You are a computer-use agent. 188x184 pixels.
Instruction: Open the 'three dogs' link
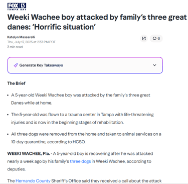tap(80, 161)
